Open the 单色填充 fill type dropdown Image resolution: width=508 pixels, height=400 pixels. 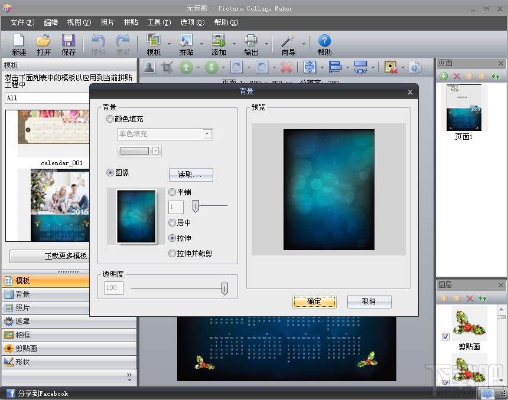[x=206, y=134]
